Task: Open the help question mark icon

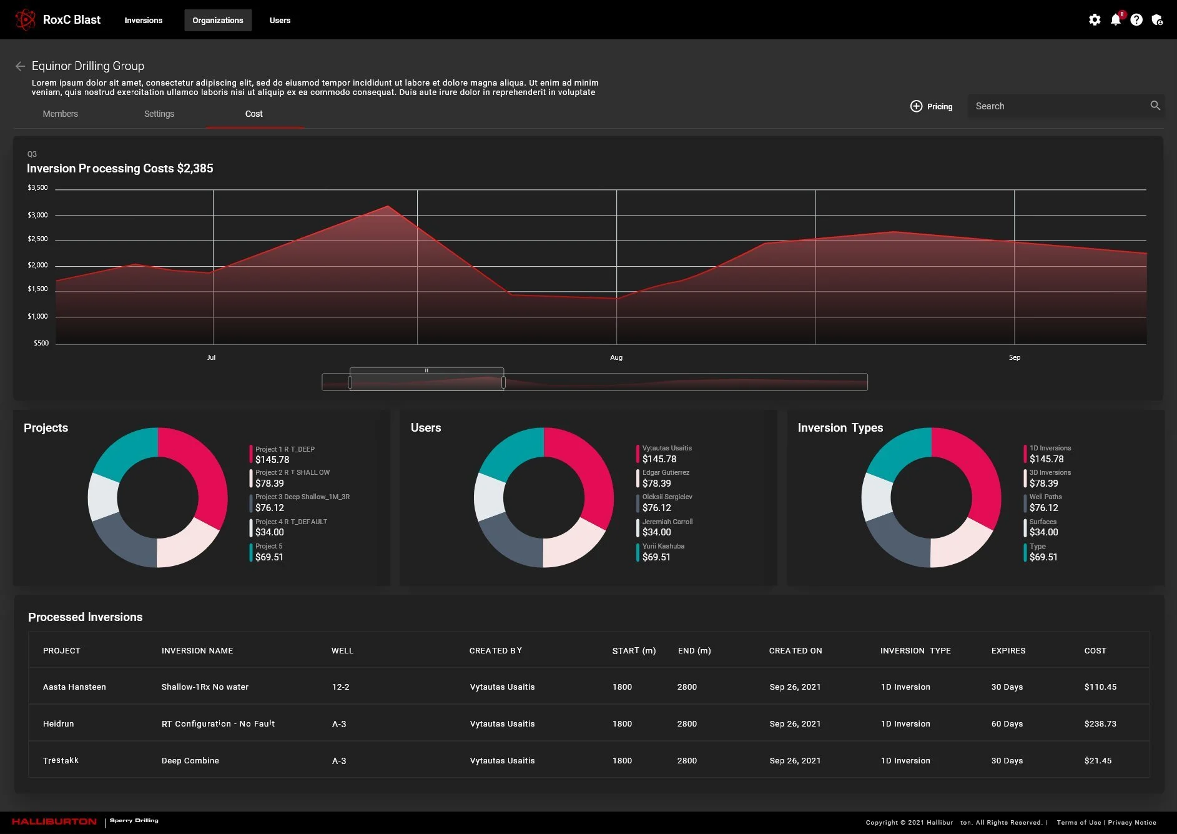Action: (x=1136, y=20)
